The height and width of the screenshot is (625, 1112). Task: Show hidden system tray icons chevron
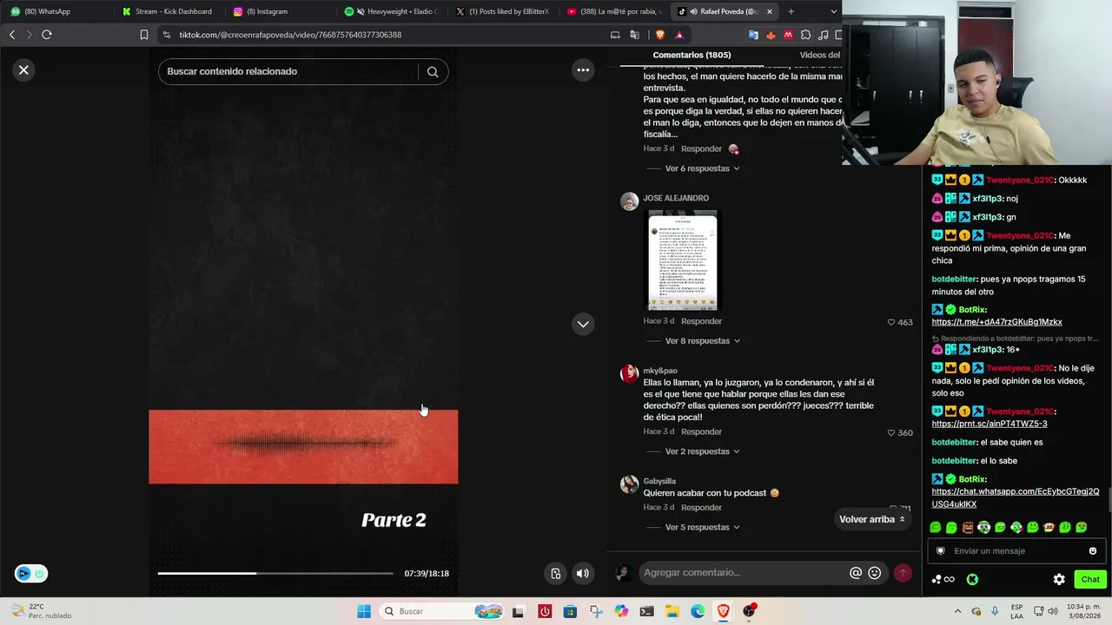957,611
